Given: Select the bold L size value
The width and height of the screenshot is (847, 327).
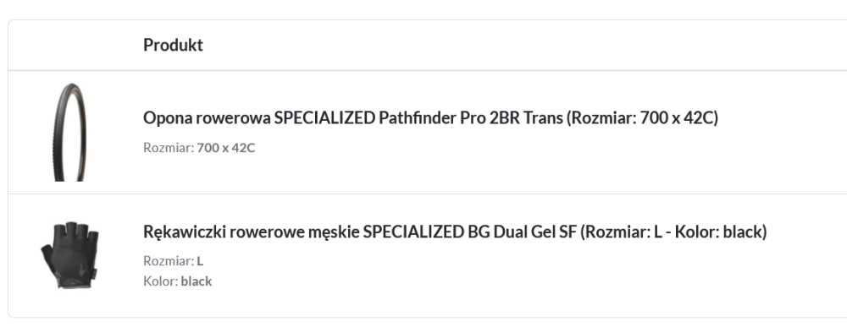Looking at the screenshot, I should 200,261.
